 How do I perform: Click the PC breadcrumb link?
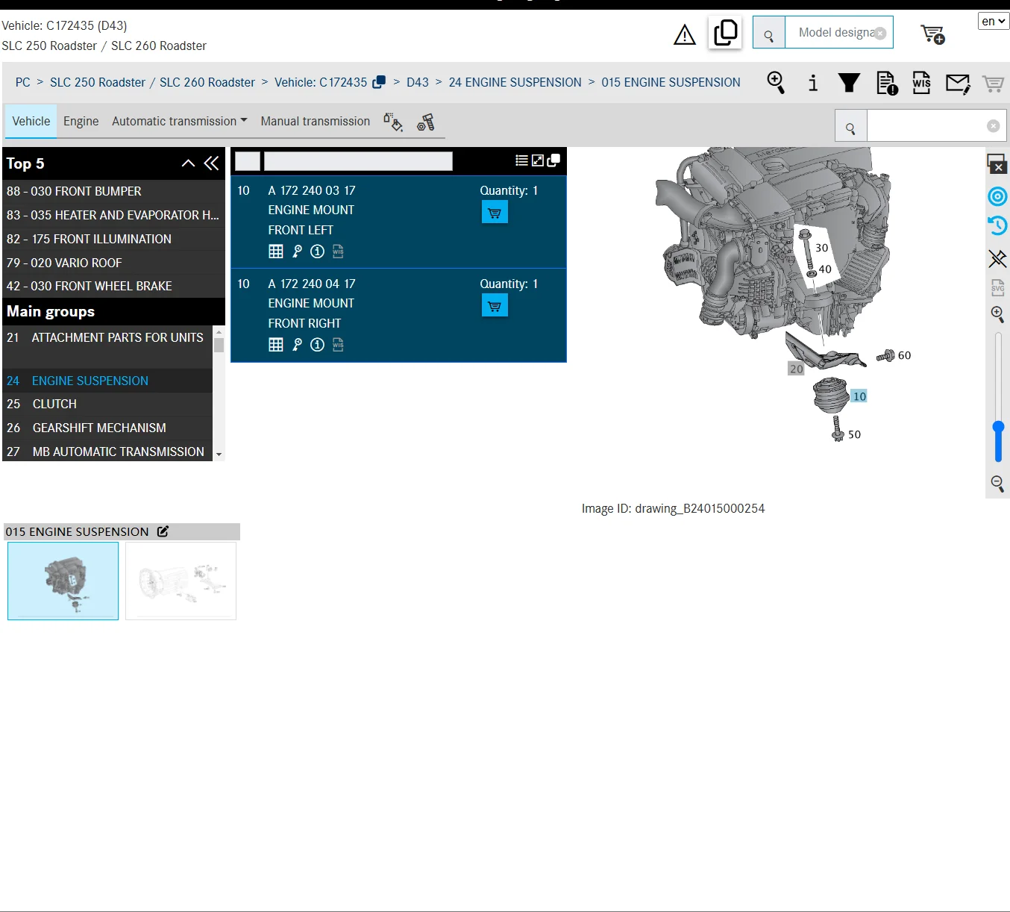pyautogui.click(x=23, y=82)
